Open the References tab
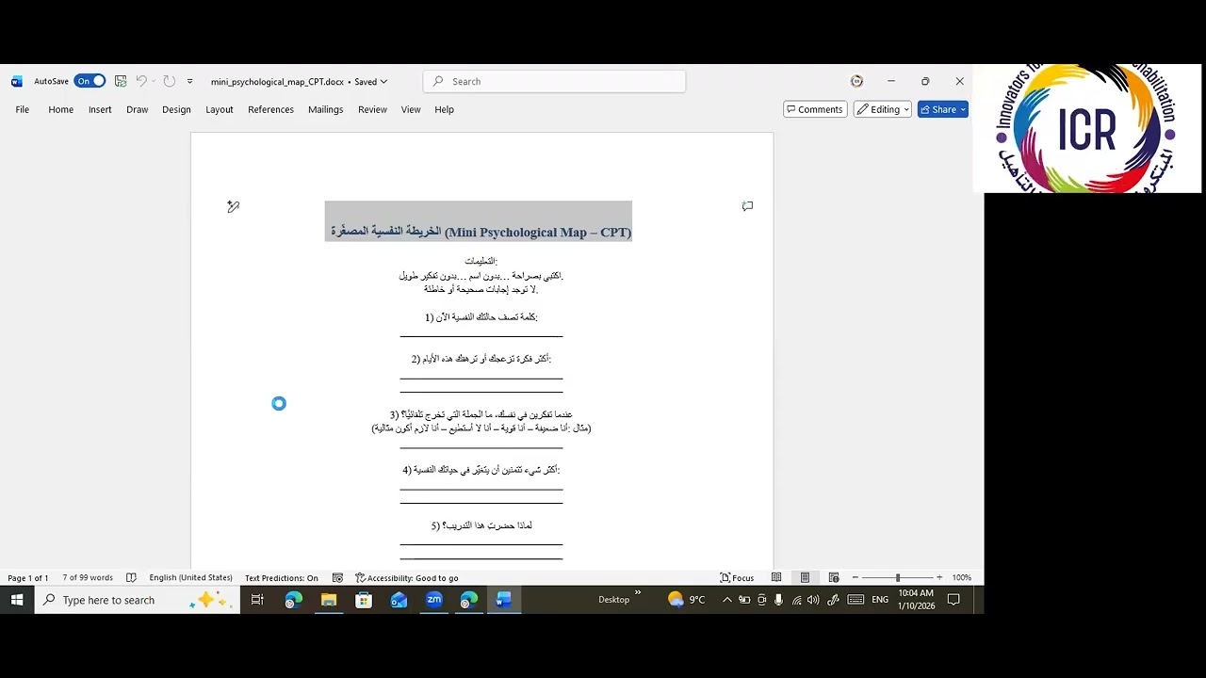 [x=270, y=109]
